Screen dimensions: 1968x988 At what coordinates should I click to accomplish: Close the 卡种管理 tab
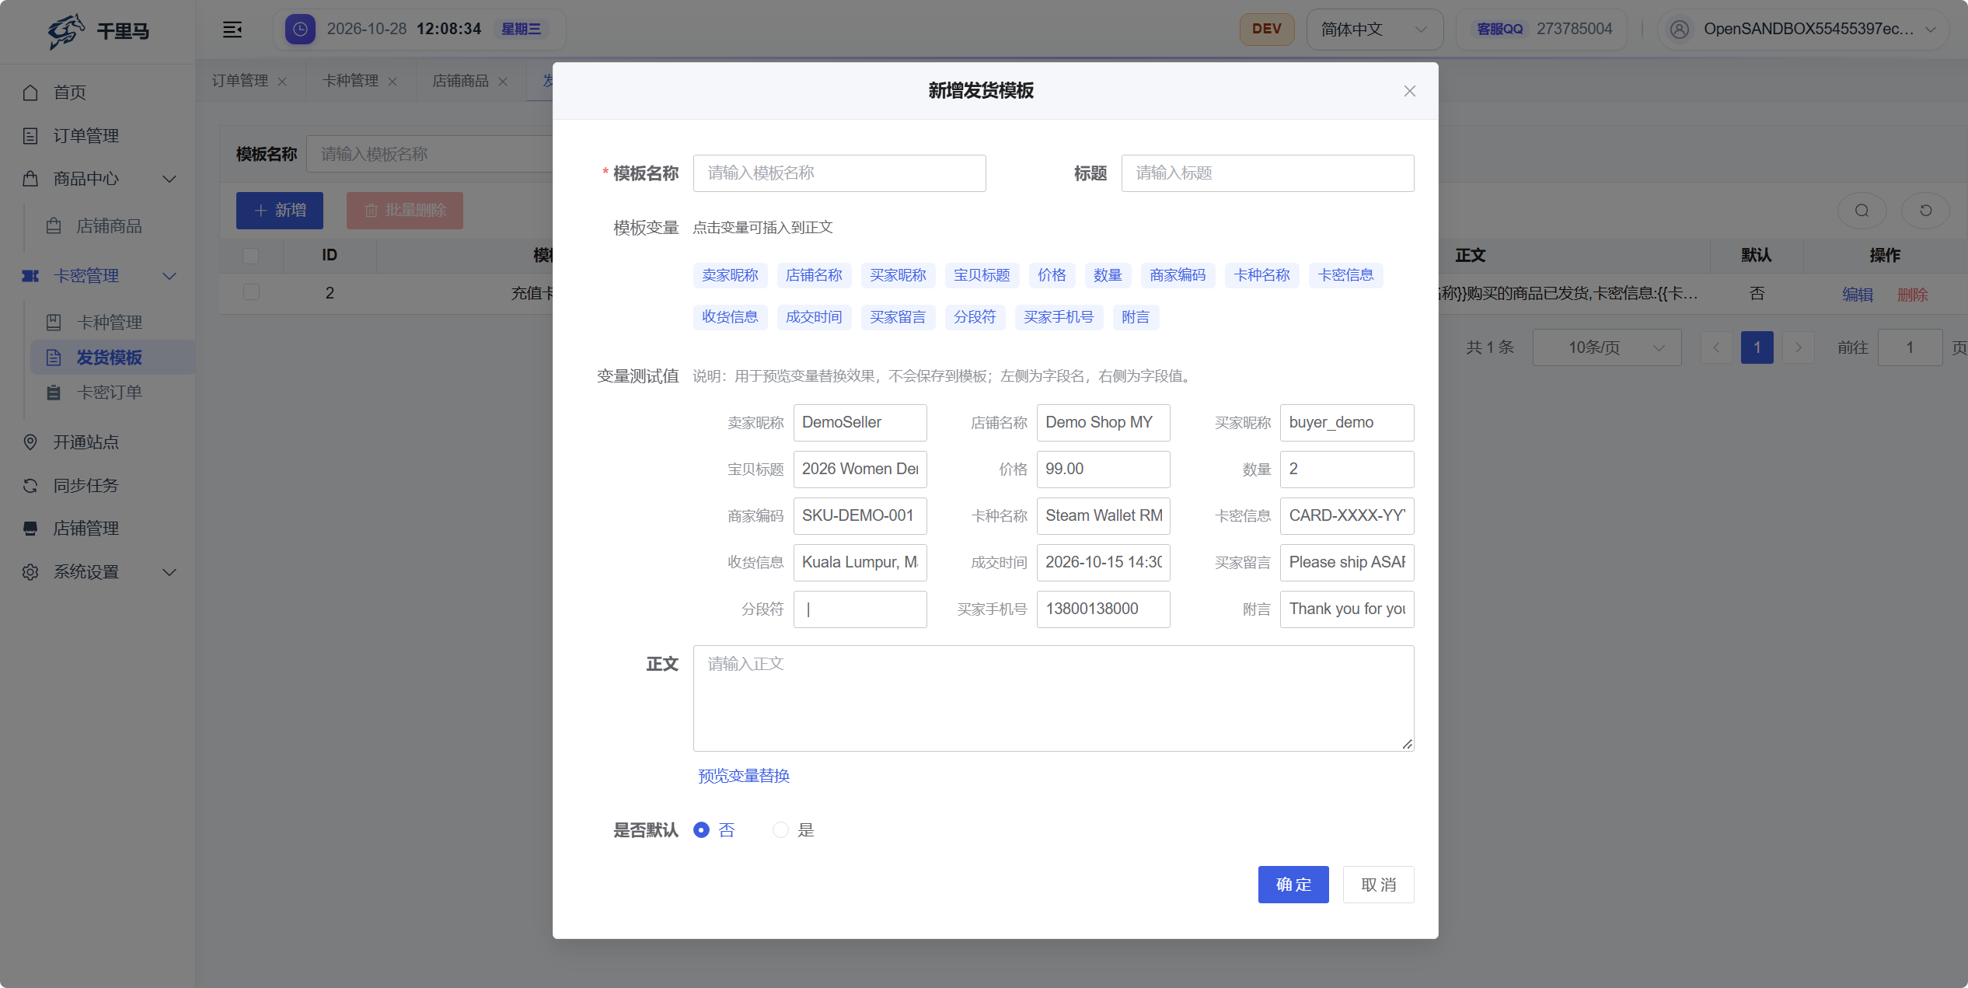tap(393, 82)
